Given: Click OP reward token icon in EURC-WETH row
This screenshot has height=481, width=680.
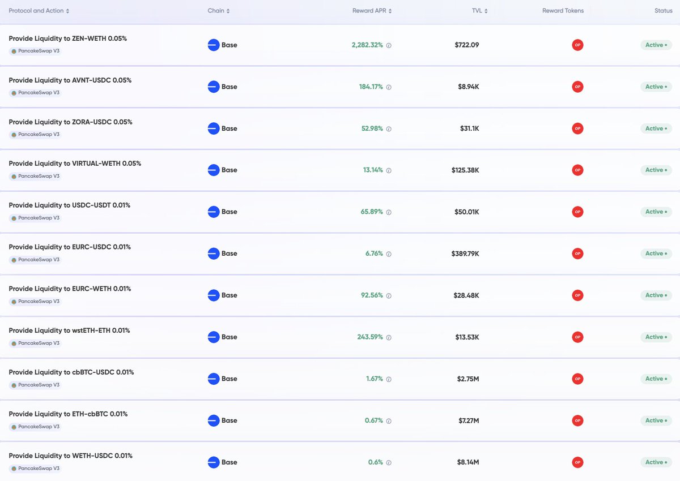Looking at the screenshot, I should (577, 295).
